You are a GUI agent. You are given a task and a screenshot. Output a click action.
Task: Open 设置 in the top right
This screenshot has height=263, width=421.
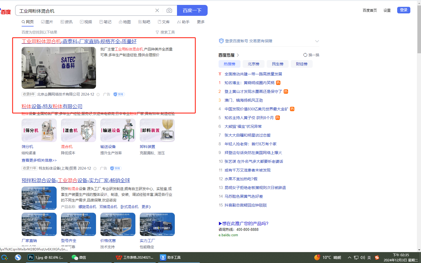387,10
